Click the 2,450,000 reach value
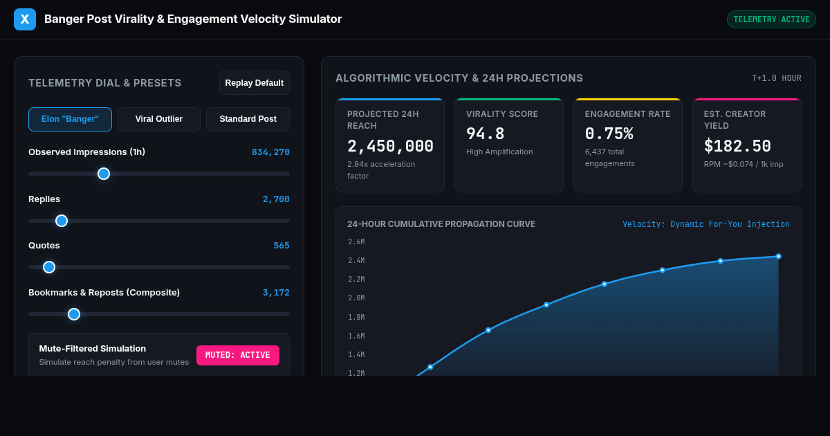 [390, 146]
